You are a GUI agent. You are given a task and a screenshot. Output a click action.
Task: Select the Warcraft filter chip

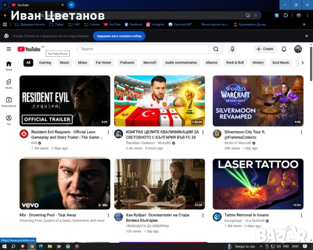(150, 63)
